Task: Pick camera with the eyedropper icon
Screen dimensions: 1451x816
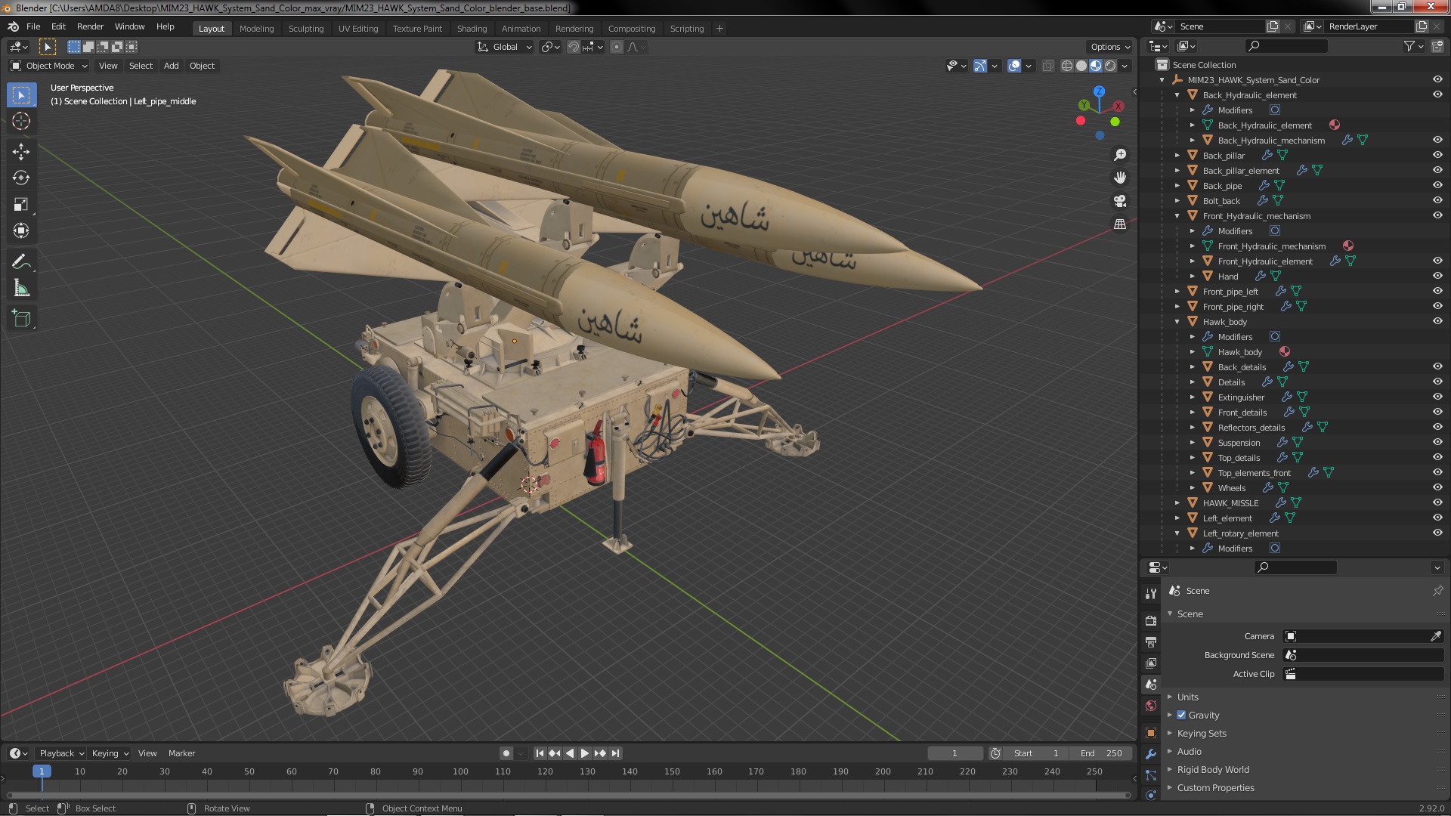Action: (x=1436, y=636)
